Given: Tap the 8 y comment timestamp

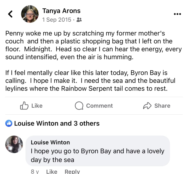Looking at the screenshot, I should coord(34,171).
